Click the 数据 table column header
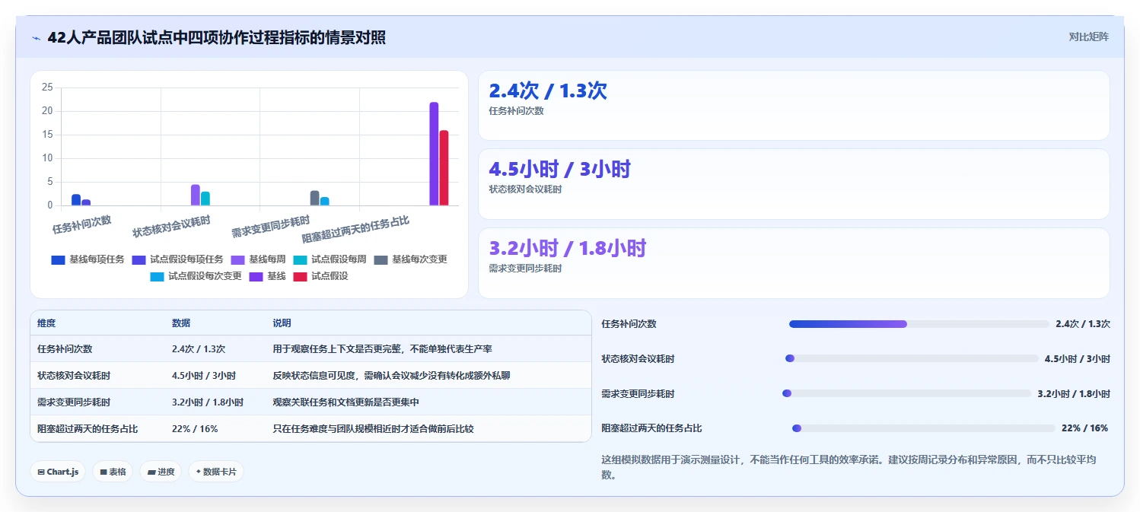The image size is (1140, 512). click(181, 323)
